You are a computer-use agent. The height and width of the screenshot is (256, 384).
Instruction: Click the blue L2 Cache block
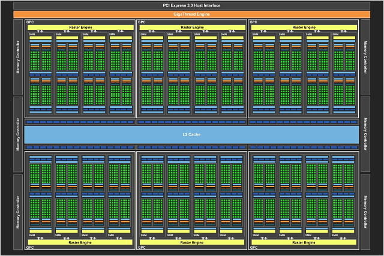[191, 134]
